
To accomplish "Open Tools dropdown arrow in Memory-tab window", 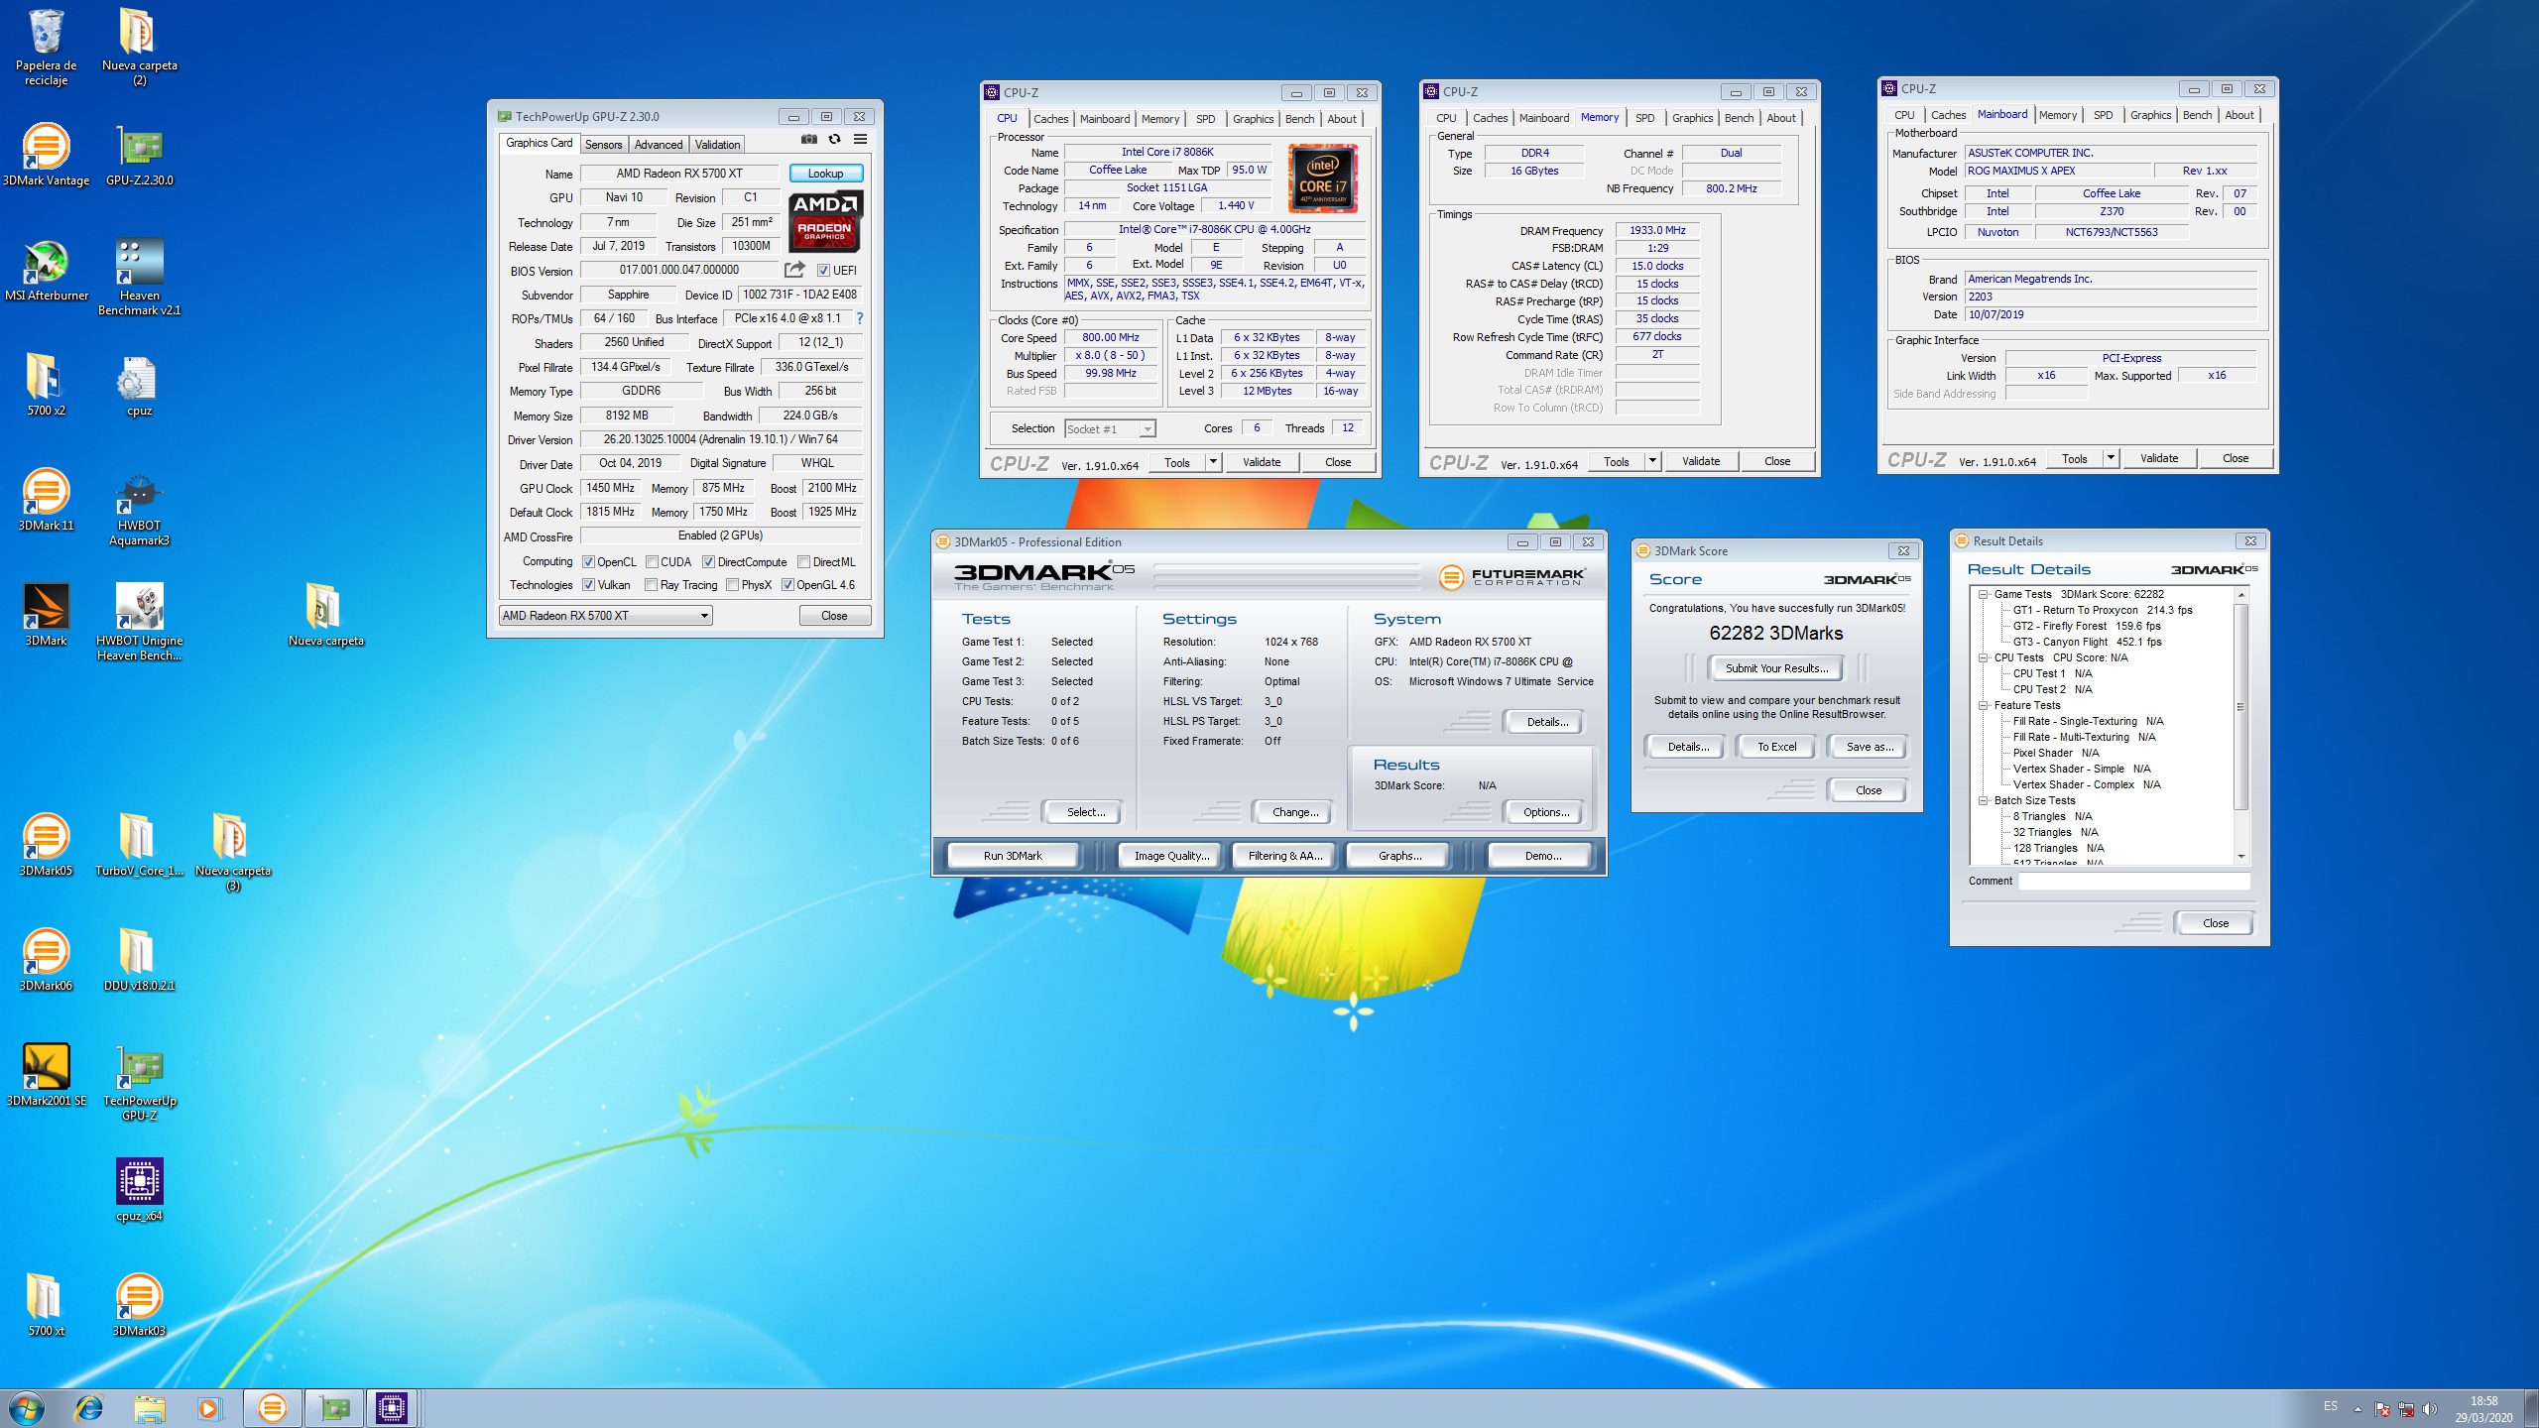I will point(1652,461).
